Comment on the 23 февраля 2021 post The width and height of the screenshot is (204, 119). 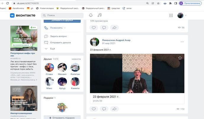point(104,109)
